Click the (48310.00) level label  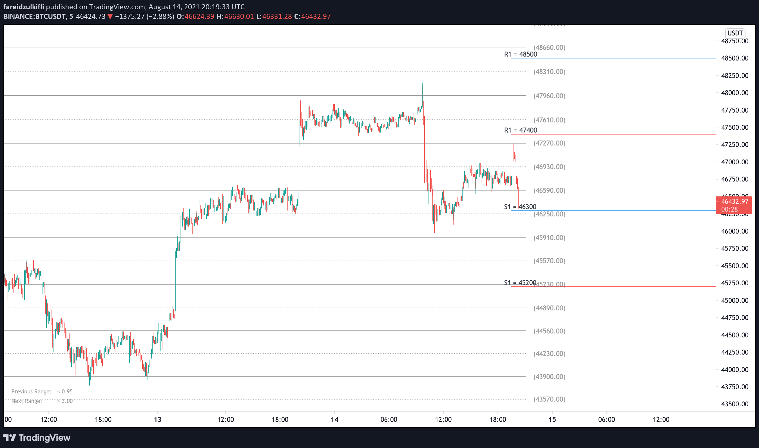click(549, 71)
